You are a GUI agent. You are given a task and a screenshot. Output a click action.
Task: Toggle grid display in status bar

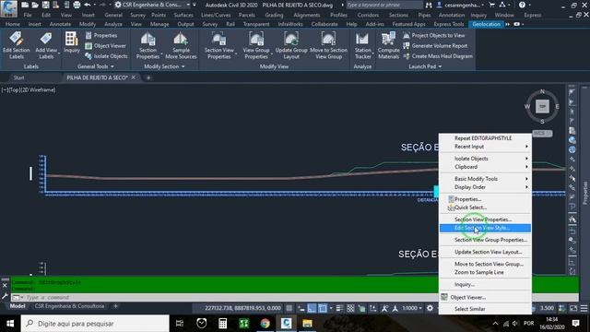tap(289, 308)
